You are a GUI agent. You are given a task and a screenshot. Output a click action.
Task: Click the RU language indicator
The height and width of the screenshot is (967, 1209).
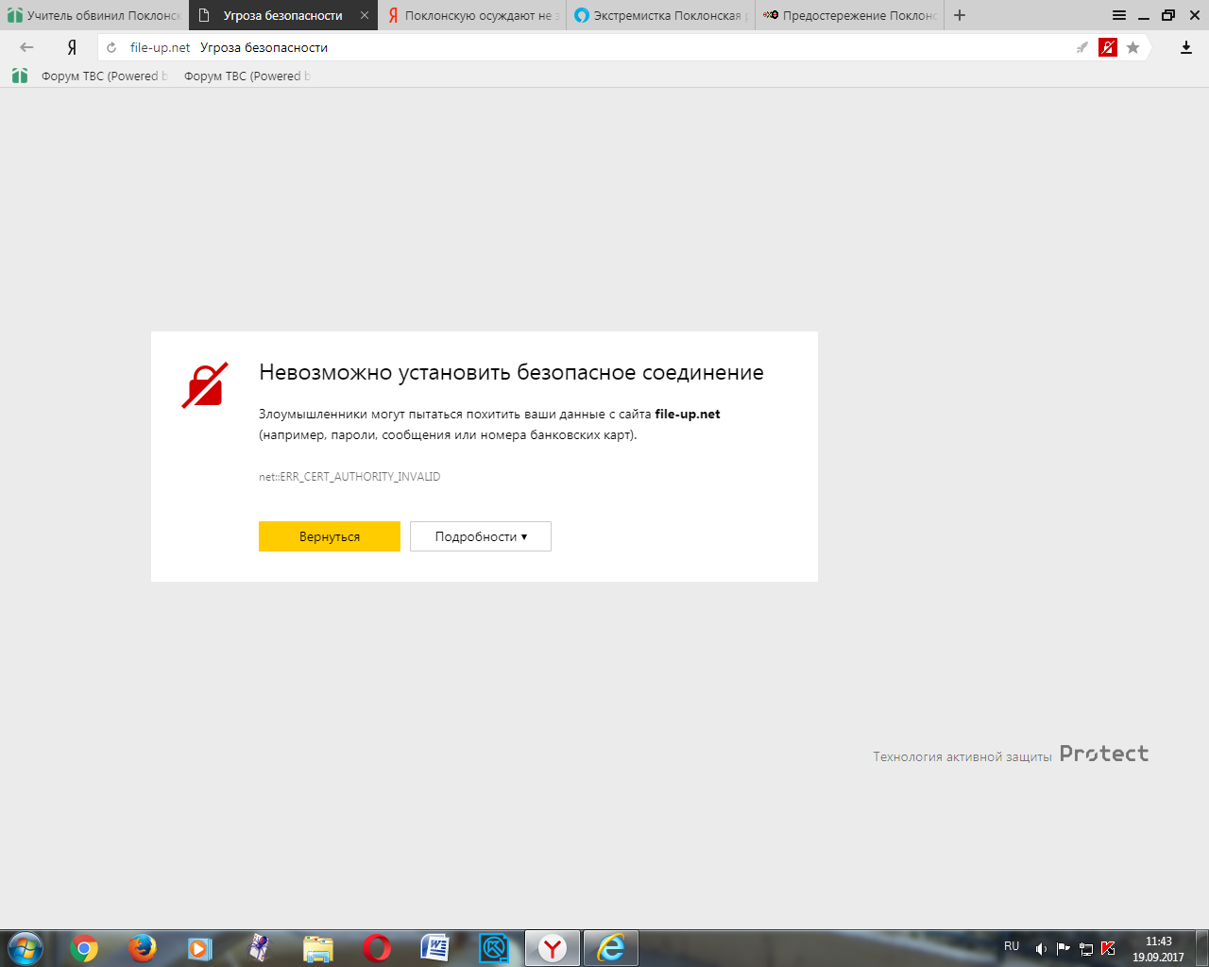[x=1012, y=946]
